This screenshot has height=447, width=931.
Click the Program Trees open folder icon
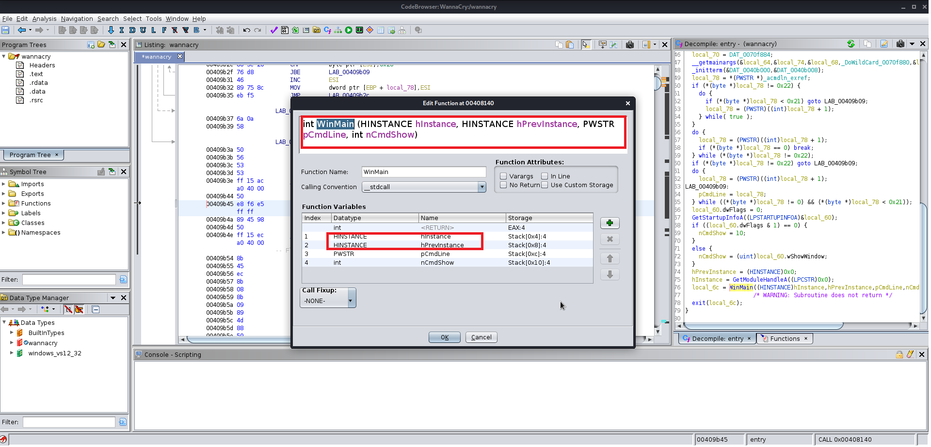click(x=101, y=45)
